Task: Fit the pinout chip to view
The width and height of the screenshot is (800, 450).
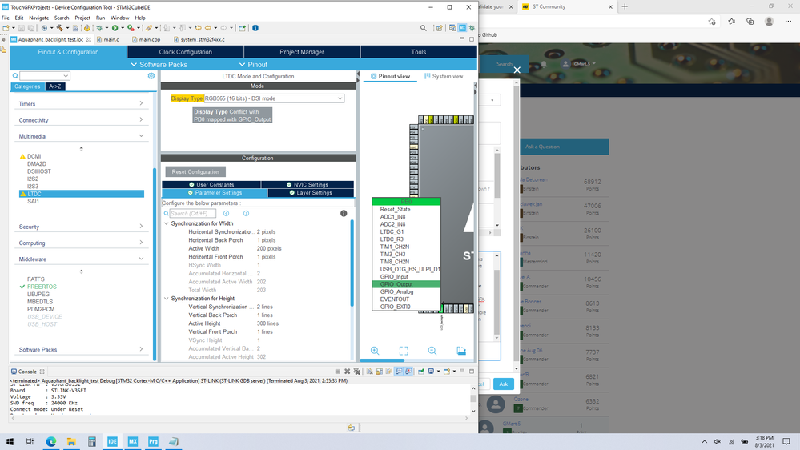Action: 404,351
